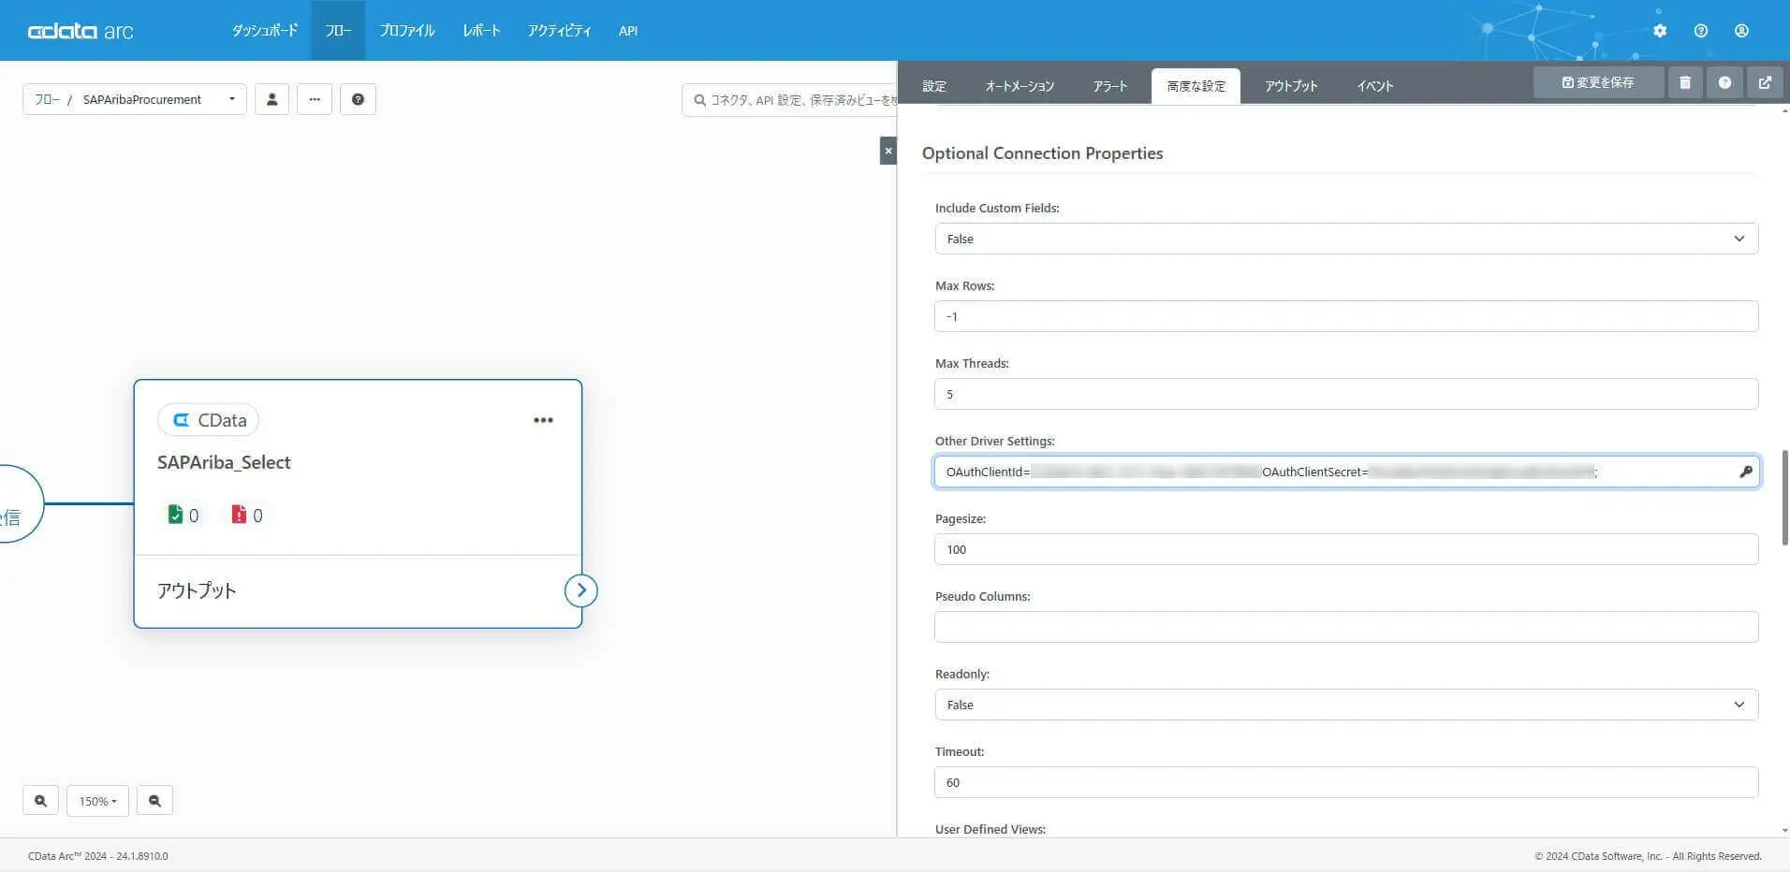Click the CData badge on the connector card
The height and width of the screenshot is (872, 1790).
click(x=209, y=420)
